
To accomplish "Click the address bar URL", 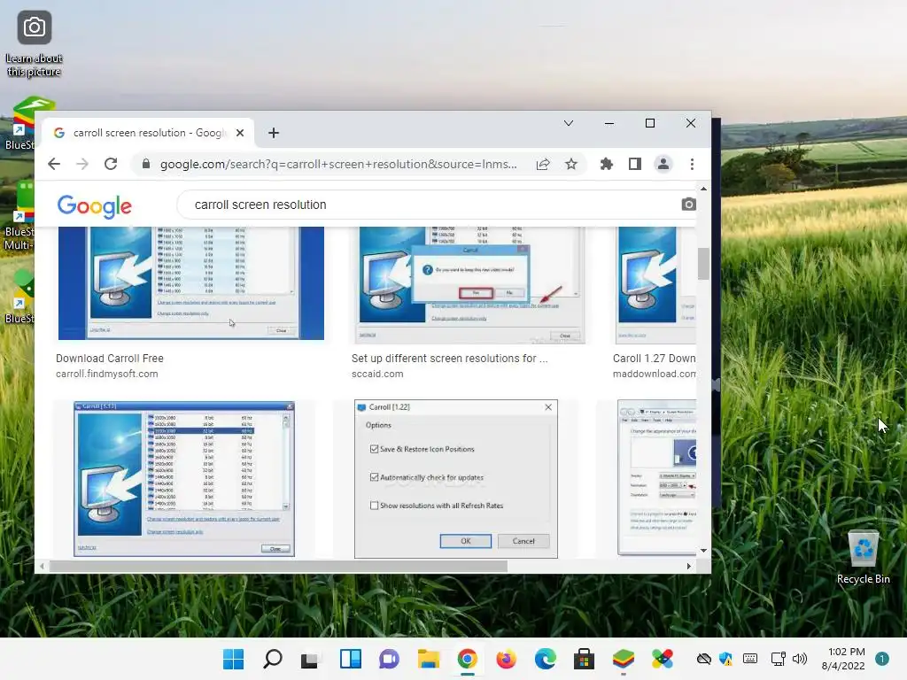I will (338, 164).
